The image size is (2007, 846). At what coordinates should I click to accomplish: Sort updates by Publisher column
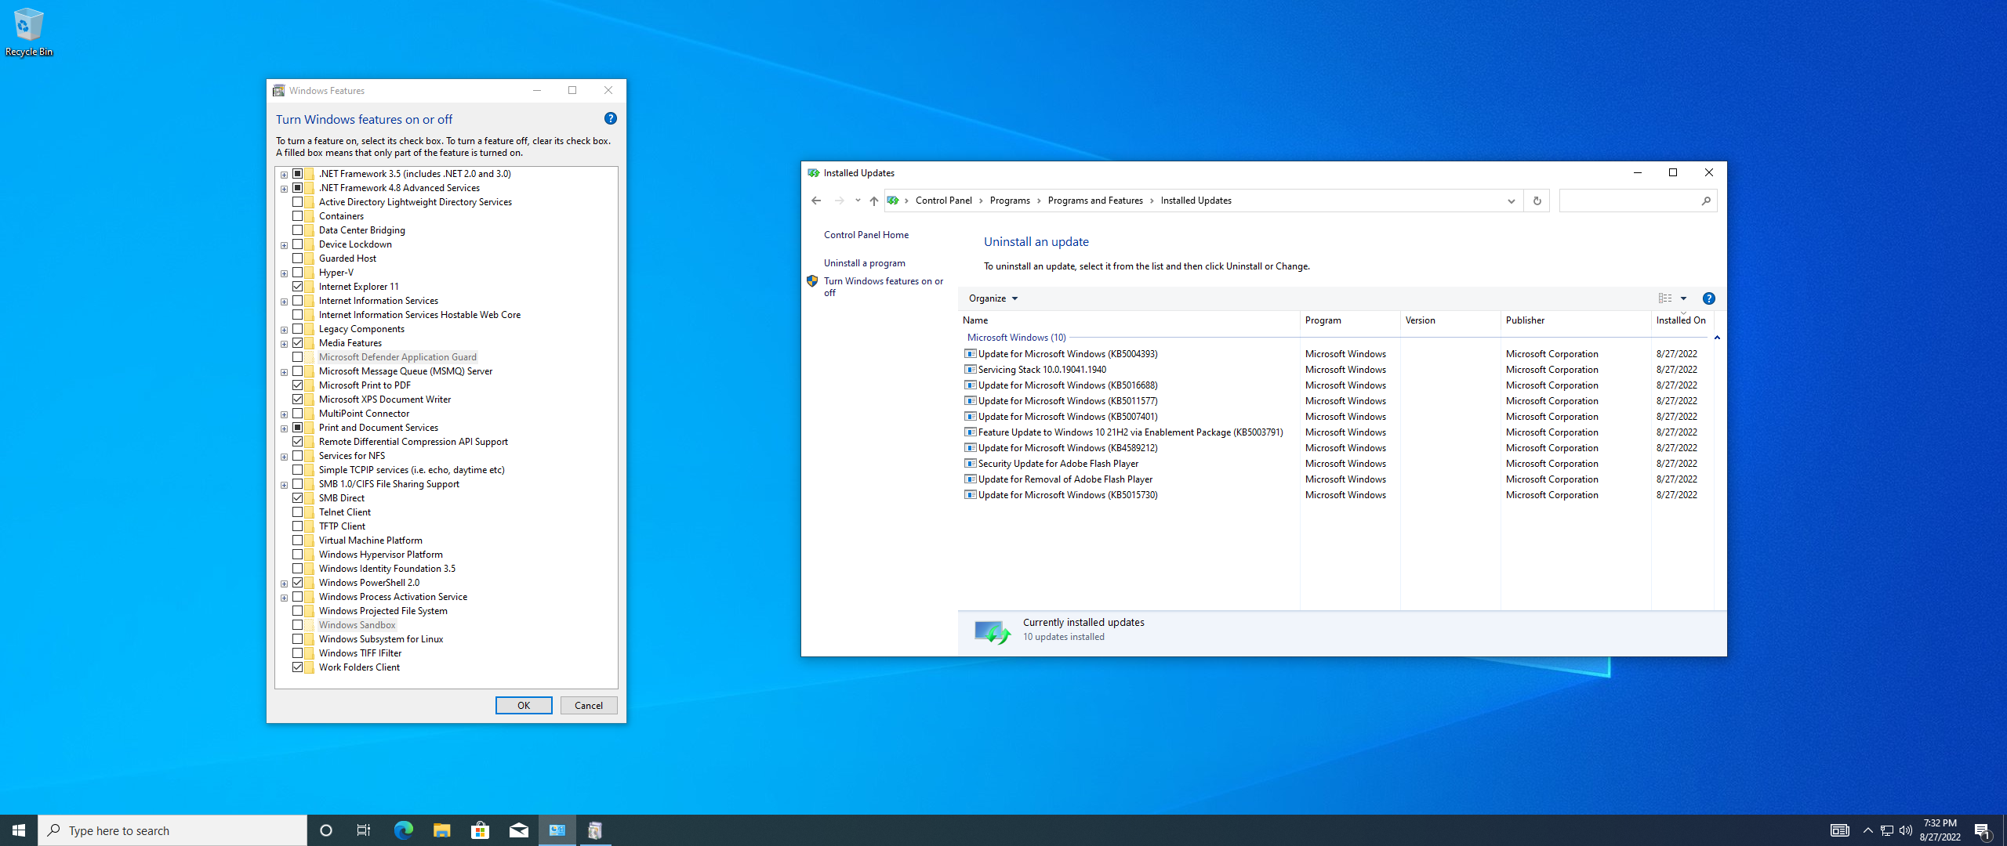(x=1576, y=320)
